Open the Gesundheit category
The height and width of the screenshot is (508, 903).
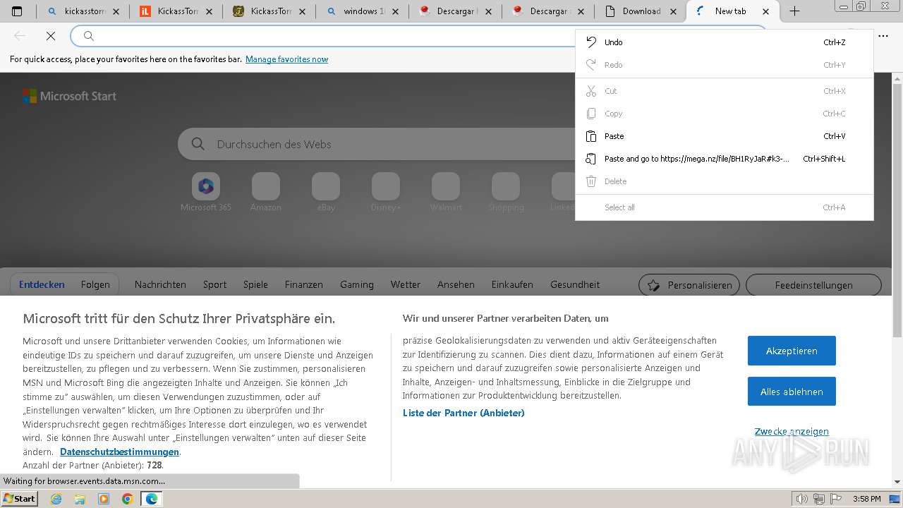[x=575, y=284]
